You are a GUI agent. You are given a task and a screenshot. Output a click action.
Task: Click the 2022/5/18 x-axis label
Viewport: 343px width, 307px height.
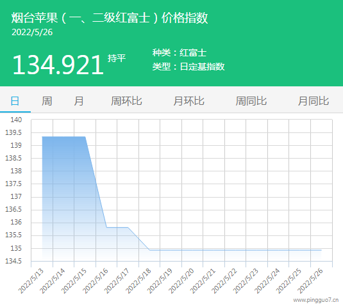point(138,281)
